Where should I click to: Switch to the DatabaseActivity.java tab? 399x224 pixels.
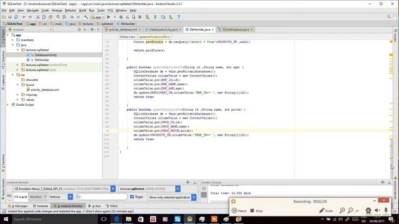point(163,29)
